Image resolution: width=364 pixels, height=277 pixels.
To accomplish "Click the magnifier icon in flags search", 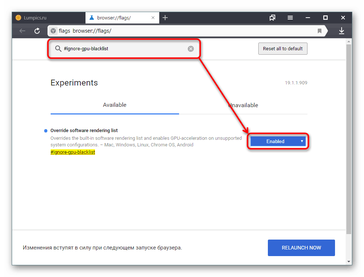I will click(58, 48).
